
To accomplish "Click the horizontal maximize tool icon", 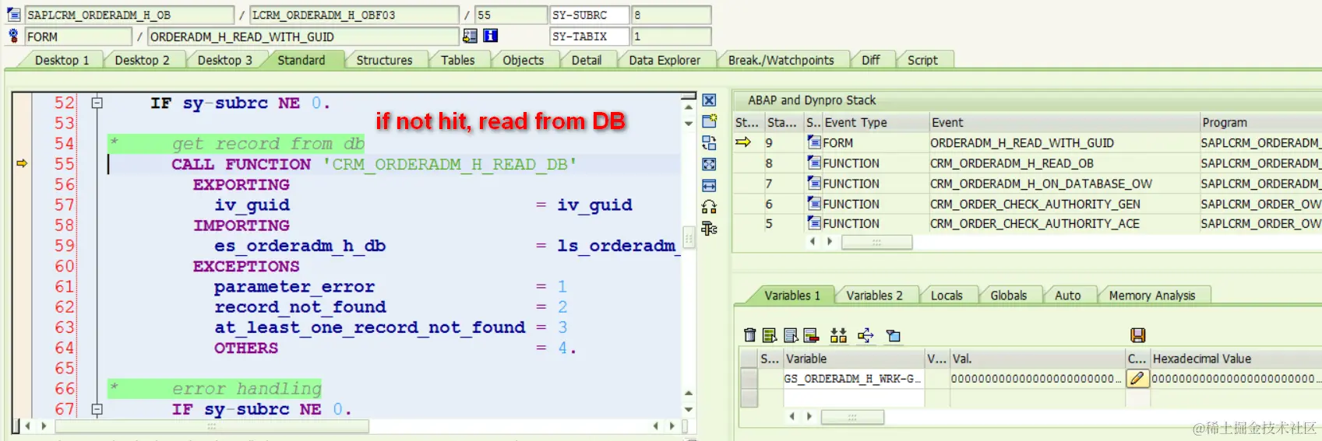I will coord(709,186).
